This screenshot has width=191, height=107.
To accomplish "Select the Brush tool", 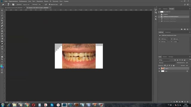I will 2,29.
